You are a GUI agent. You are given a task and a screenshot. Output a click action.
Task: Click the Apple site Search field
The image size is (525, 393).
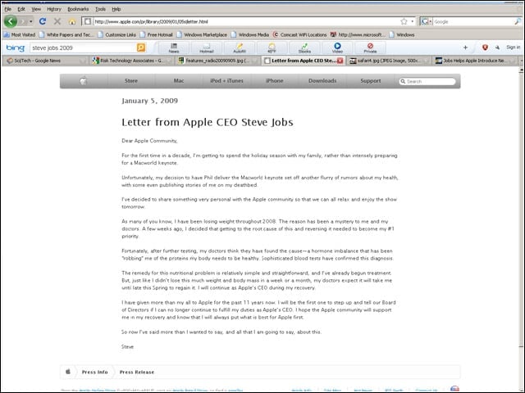tap(427, 81)
